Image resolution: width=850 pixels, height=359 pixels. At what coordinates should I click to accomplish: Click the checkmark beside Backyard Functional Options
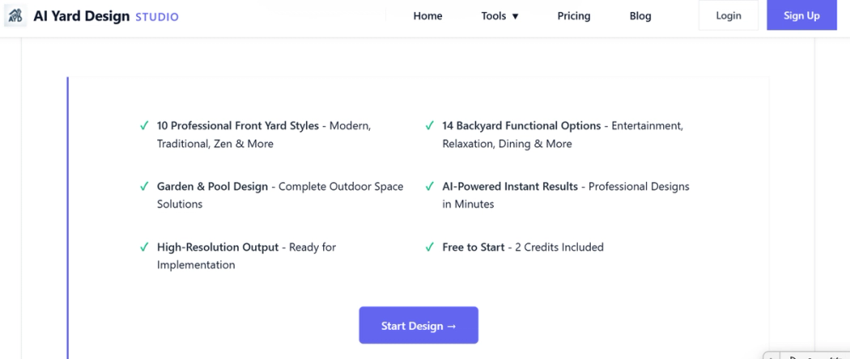430,126
